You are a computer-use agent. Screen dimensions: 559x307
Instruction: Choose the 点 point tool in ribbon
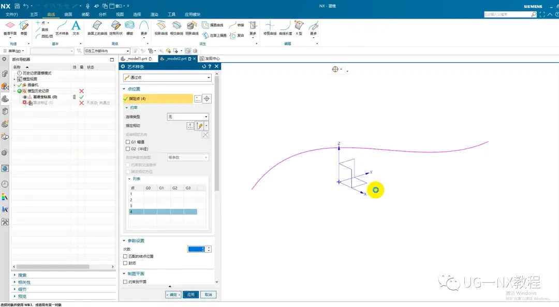41,23
